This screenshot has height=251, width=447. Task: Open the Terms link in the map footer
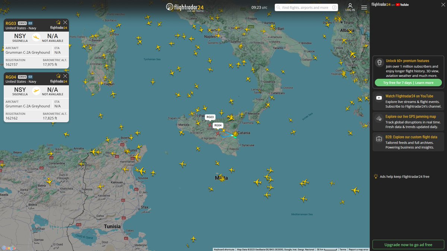343,250
